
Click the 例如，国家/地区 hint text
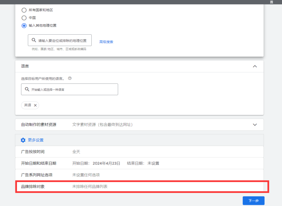coord(59,49)
